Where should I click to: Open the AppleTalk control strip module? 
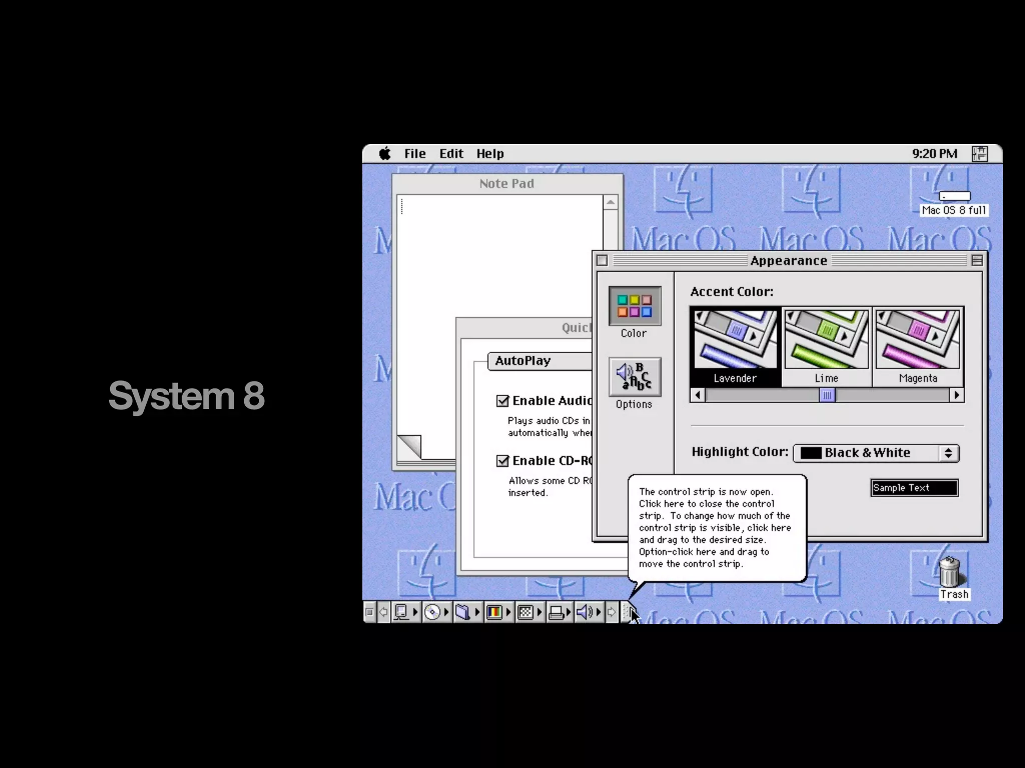(x=405, y=612)
